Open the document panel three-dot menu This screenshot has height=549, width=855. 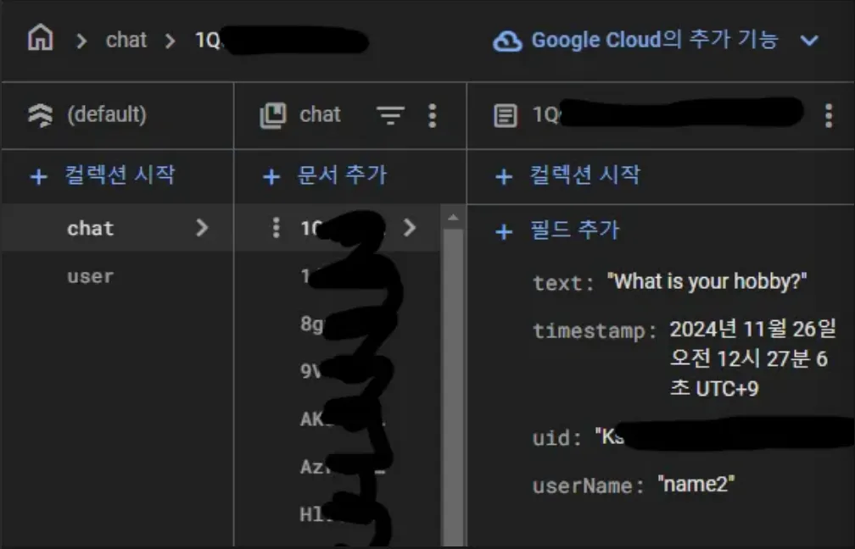click(x=829, y=115)
